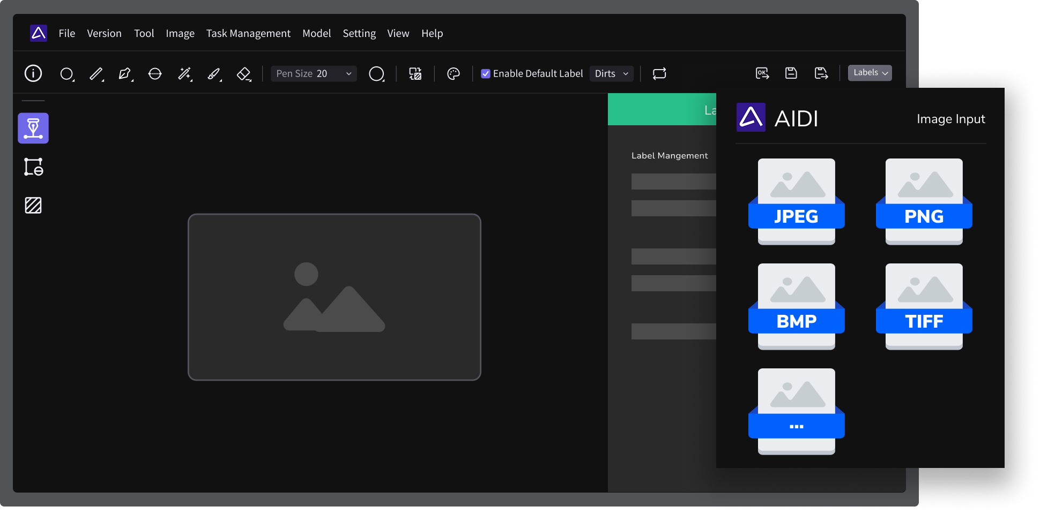Select the hatched mask tool in sidebar
The width and height of the screenshot is (1040, 514).
tap(33, 205)
